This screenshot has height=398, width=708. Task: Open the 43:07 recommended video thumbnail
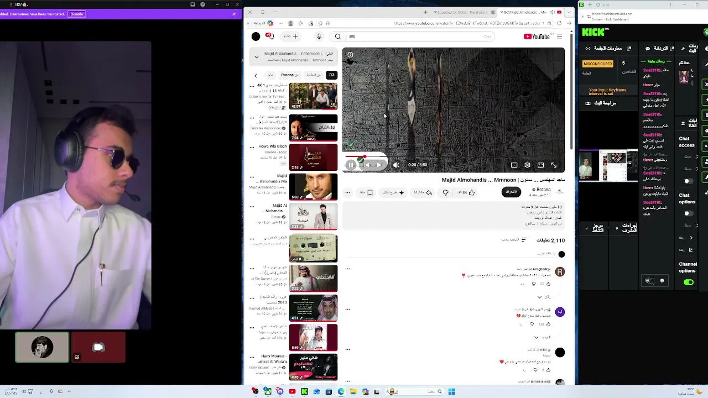313,96
